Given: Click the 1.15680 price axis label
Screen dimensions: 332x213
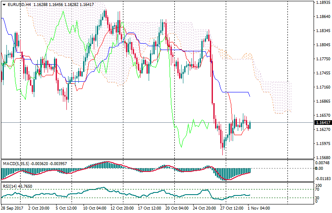Looking at the screenshot, I should pyautogui.click(x=323, y=157).
